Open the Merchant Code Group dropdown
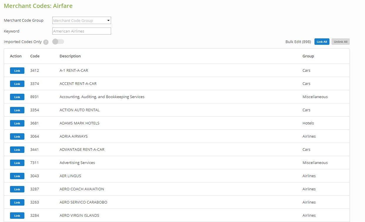Viewport: 365px width, 222px height. (x=81, y=21)
